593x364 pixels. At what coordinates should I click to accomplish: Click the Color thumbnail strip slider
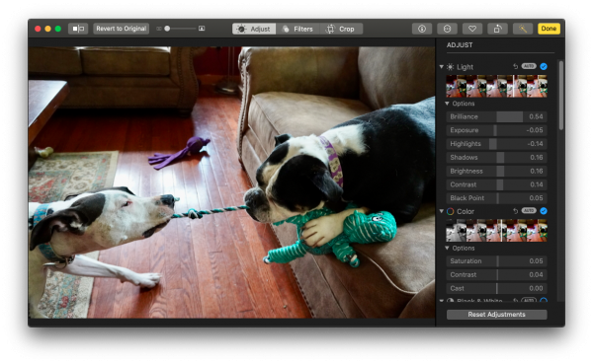click(x=496, y=231)
